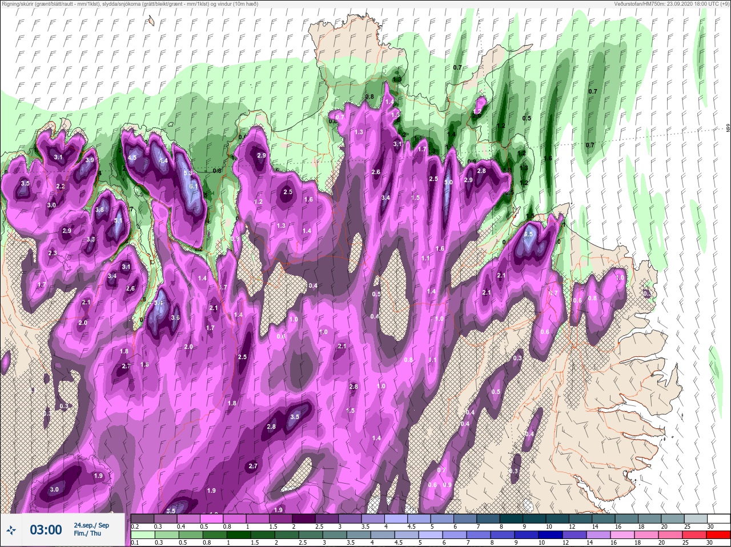731x547 pixels.
Task: Click the 3.3 precipitation value on map
Action: pos(91,239)
